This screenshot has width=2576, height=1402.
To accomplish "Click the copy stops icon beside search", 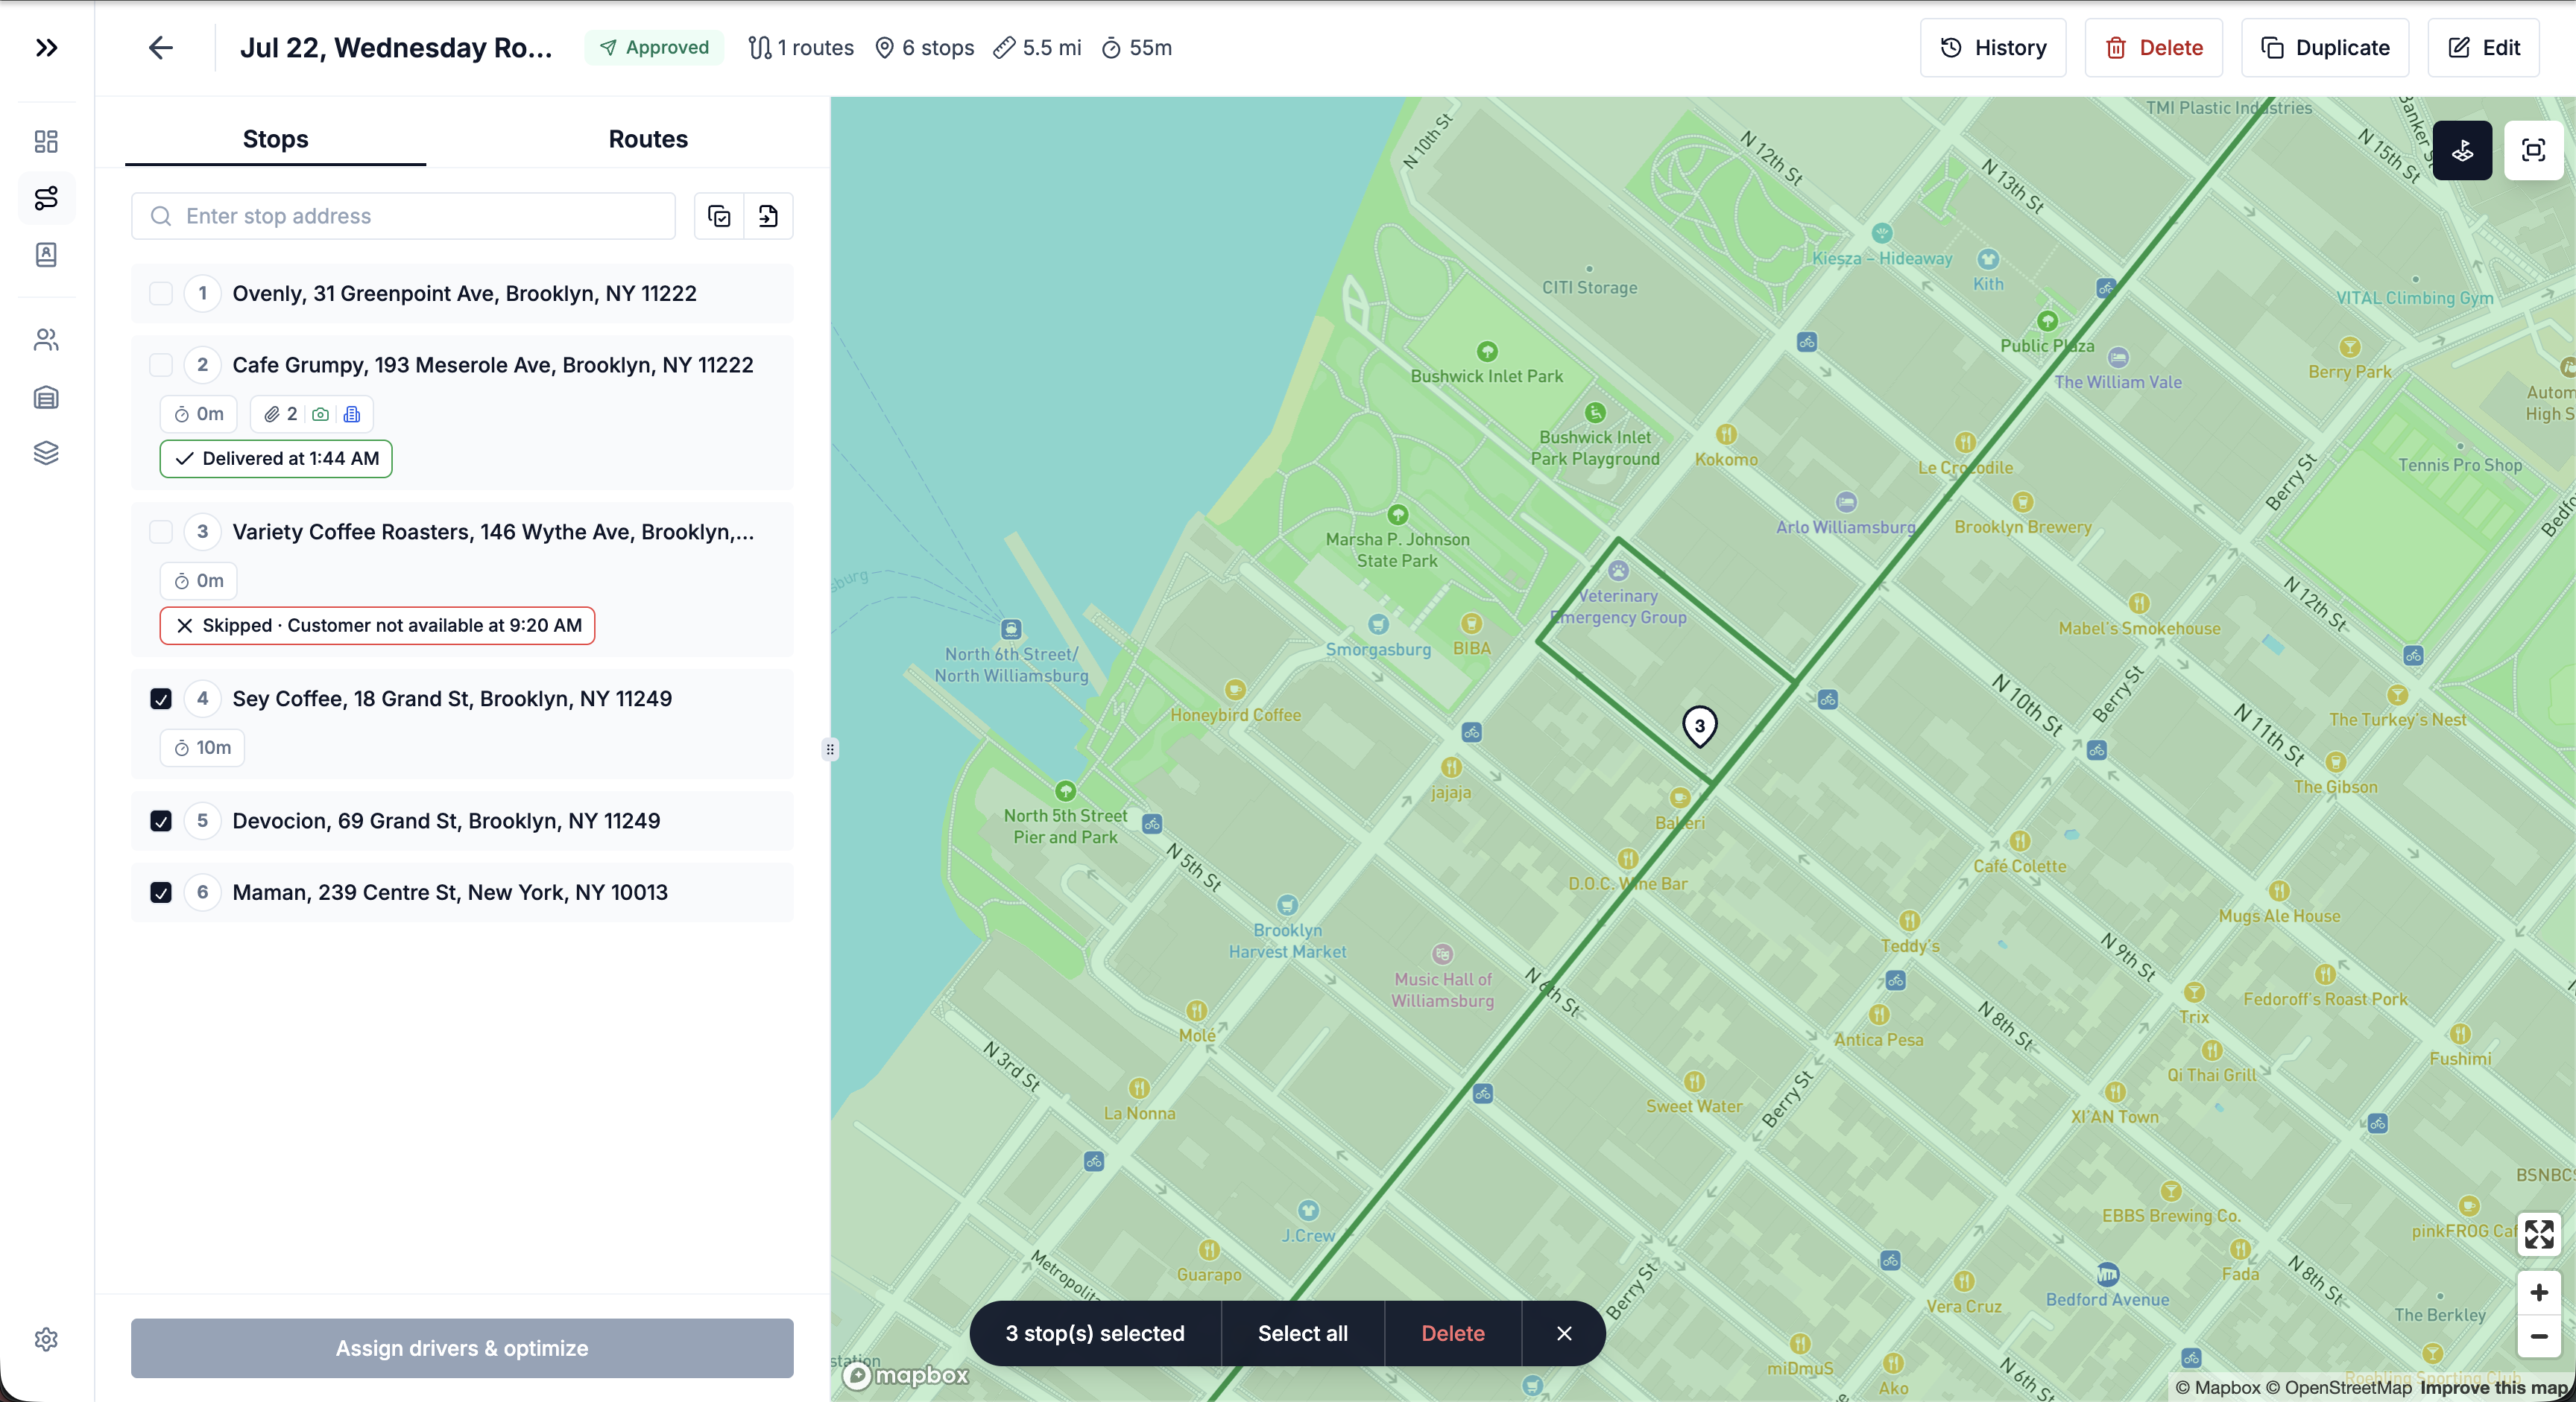I will (719, 216).
